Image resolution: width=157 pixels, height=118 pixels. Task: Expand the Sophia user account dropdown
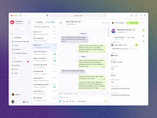pyautogui.click(x=20, y=95)
